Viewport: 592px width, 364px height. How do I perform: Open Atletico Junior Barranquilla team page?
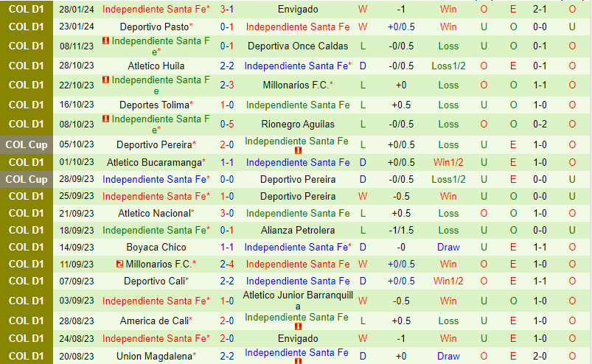coord(298,301)
